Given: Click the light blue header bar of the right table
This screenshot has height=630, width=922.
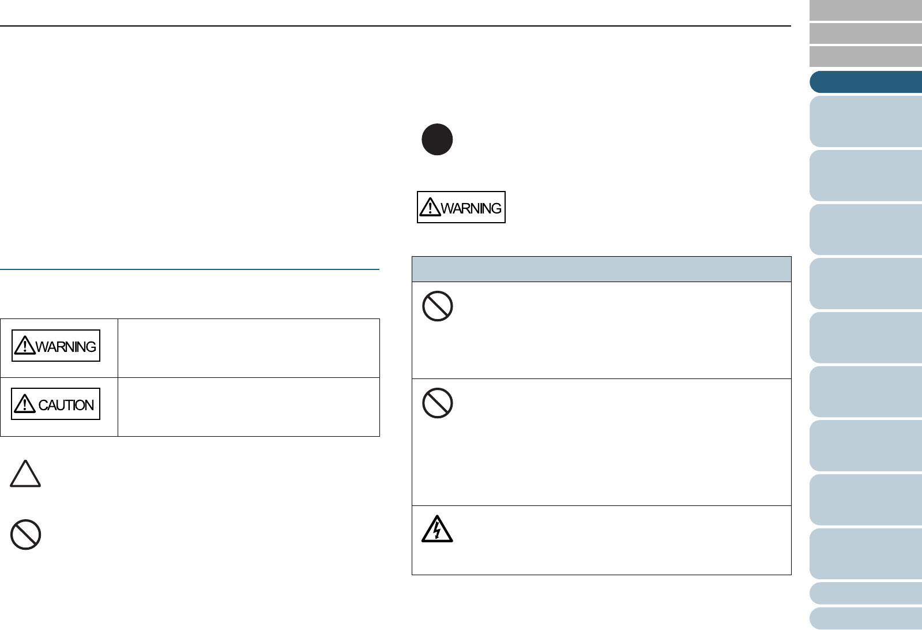Looking at the screenshot, I should (601, 269).
